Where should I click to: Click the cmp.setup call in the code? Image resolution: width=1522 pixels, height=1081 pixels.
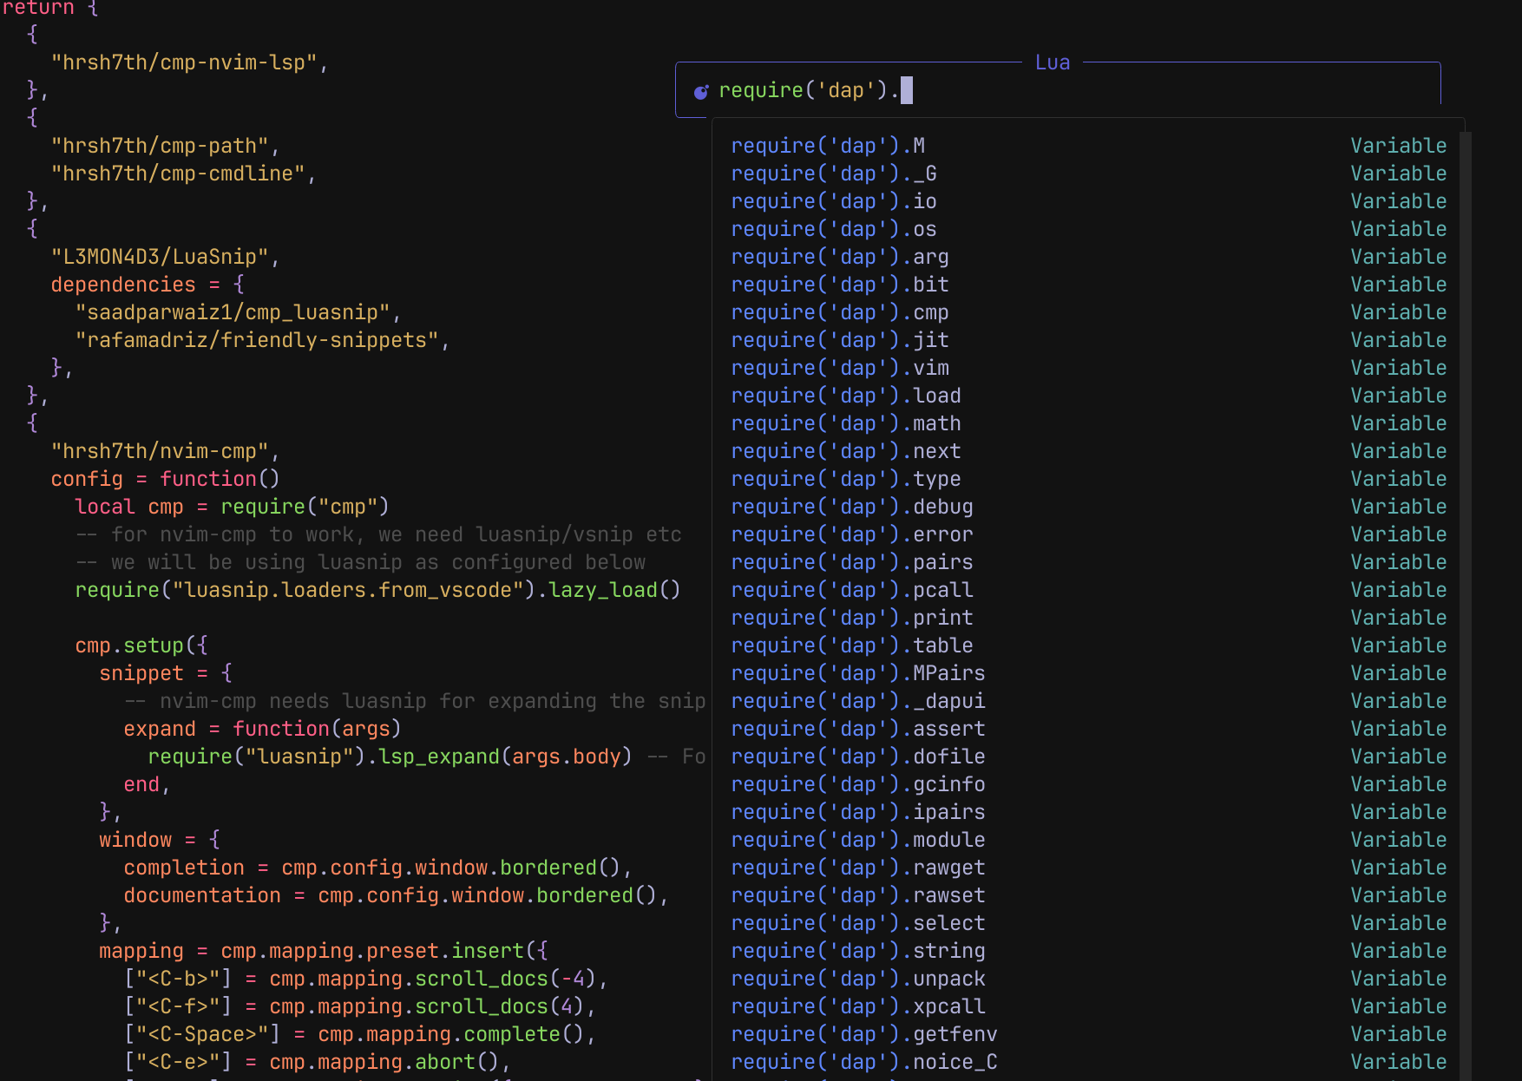[x=129, y=645]
